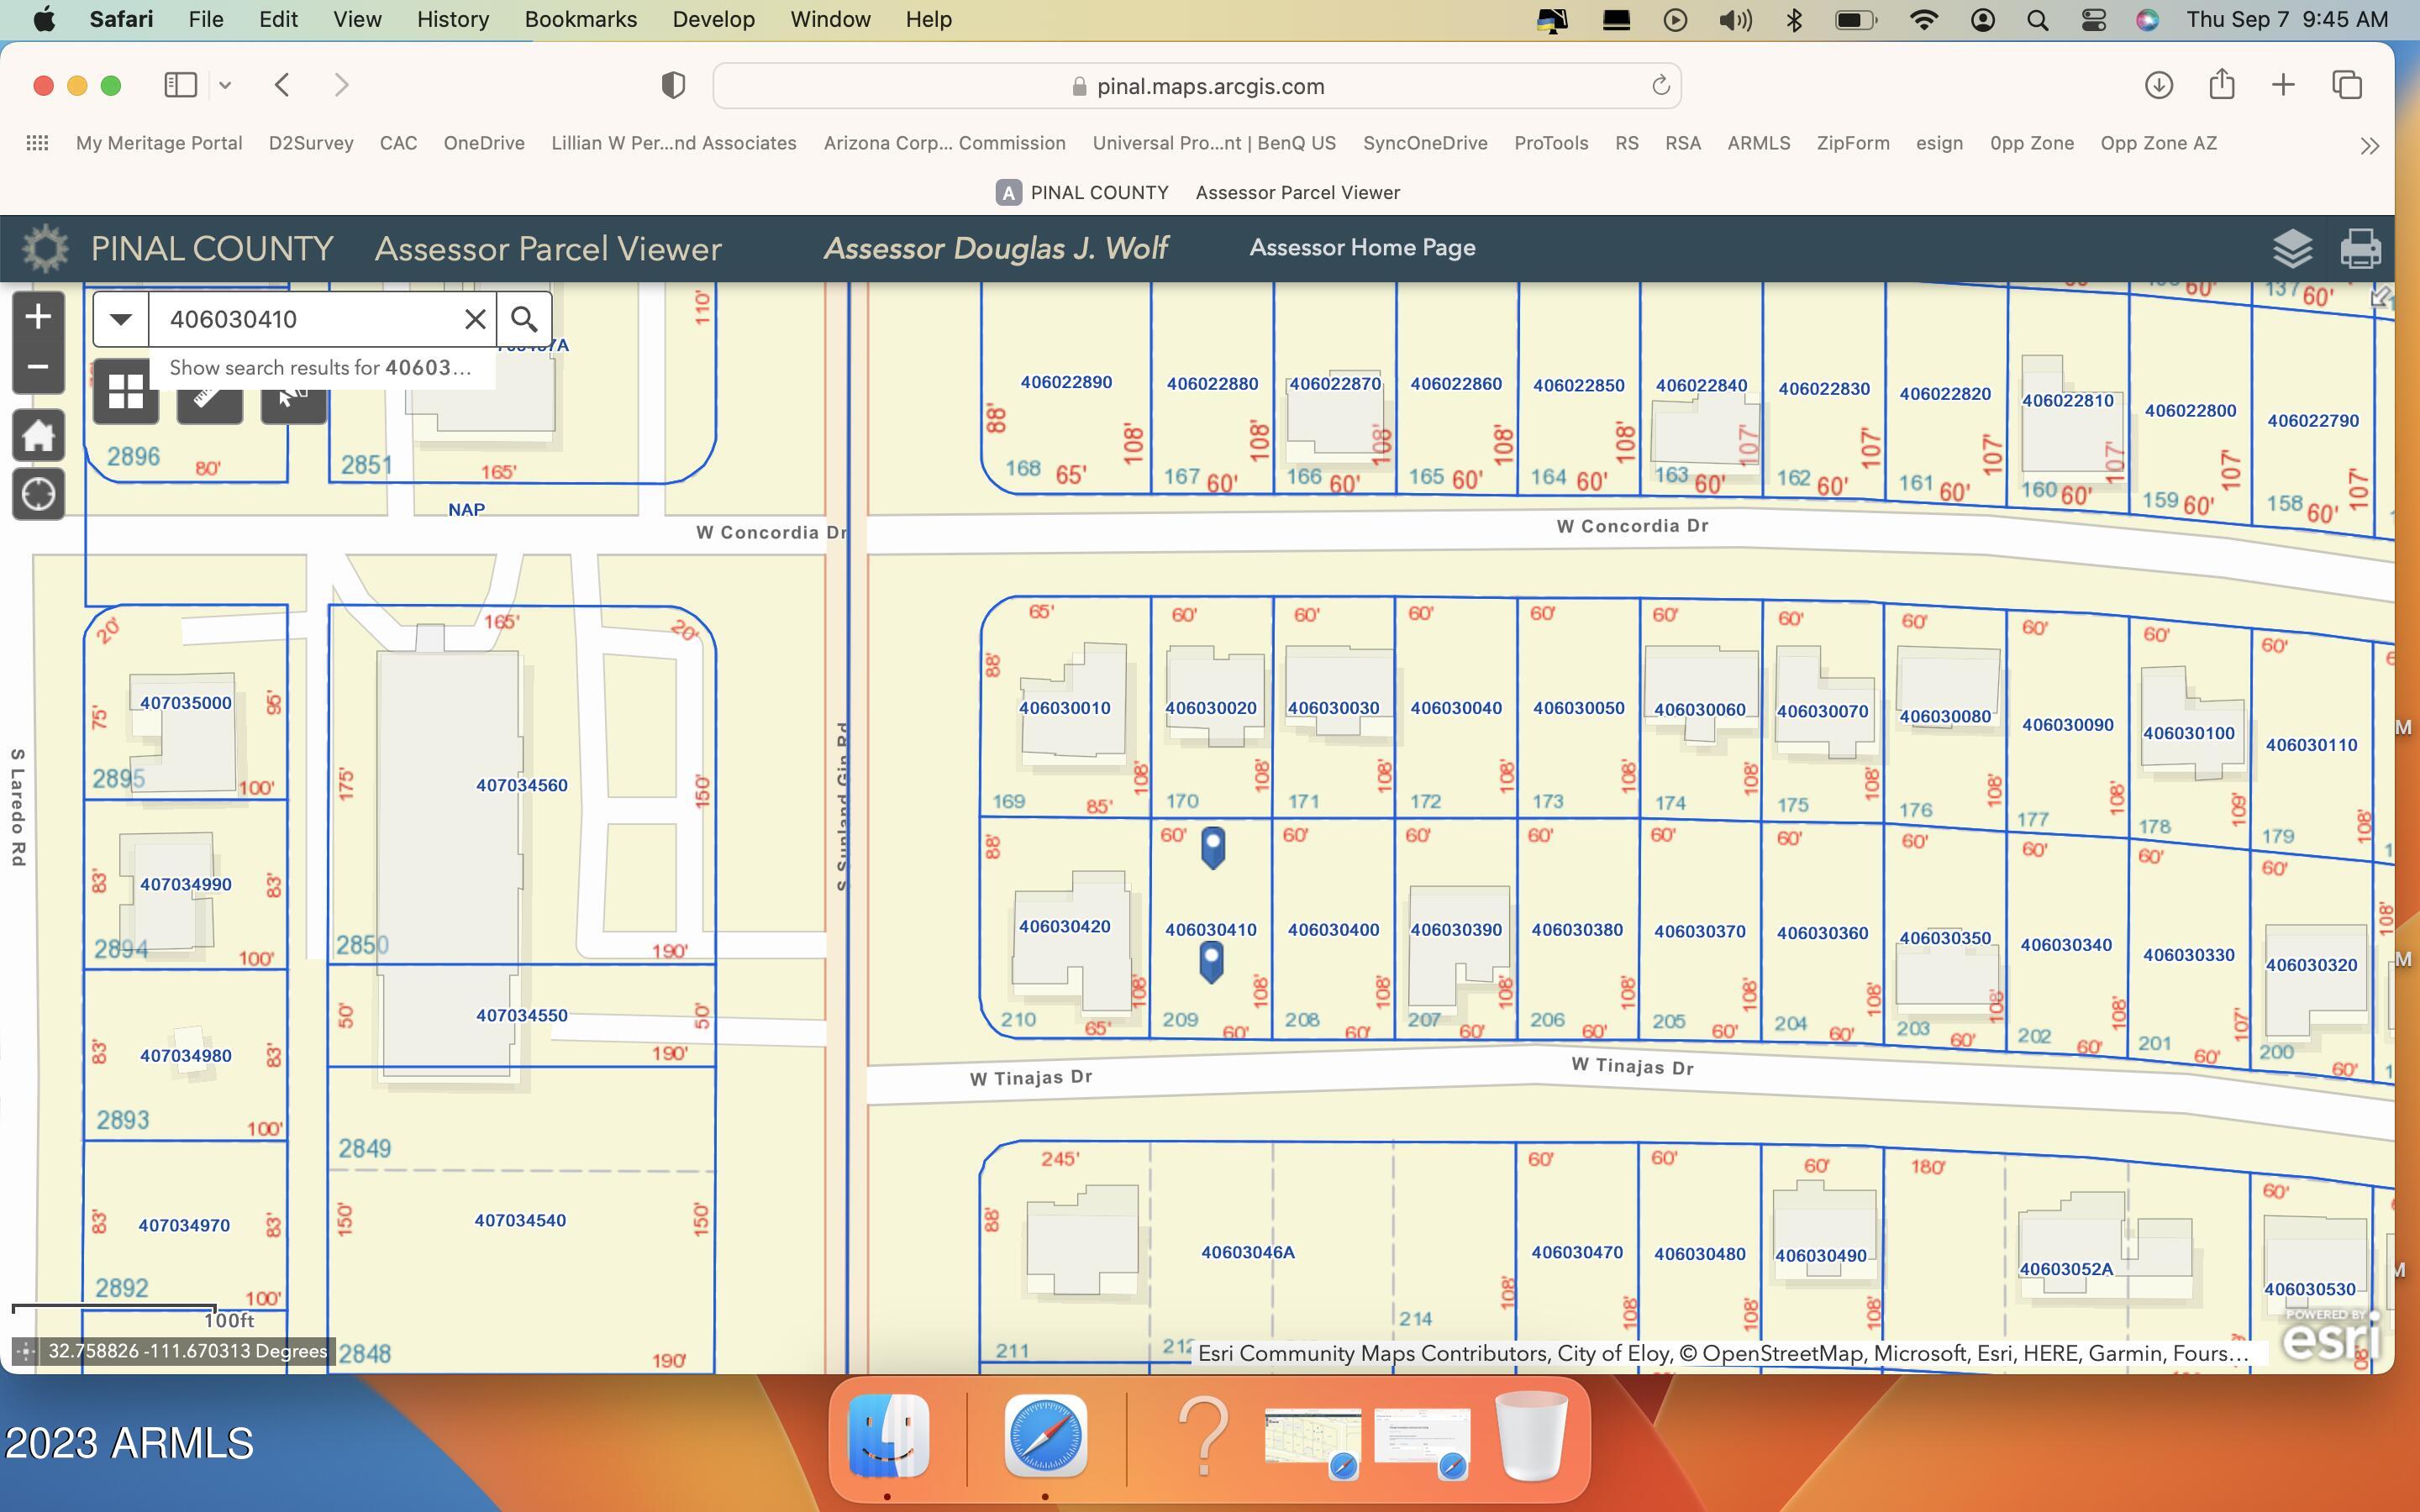Open the privacy report shield
2420x1512 pixels.
click(673, 85)
